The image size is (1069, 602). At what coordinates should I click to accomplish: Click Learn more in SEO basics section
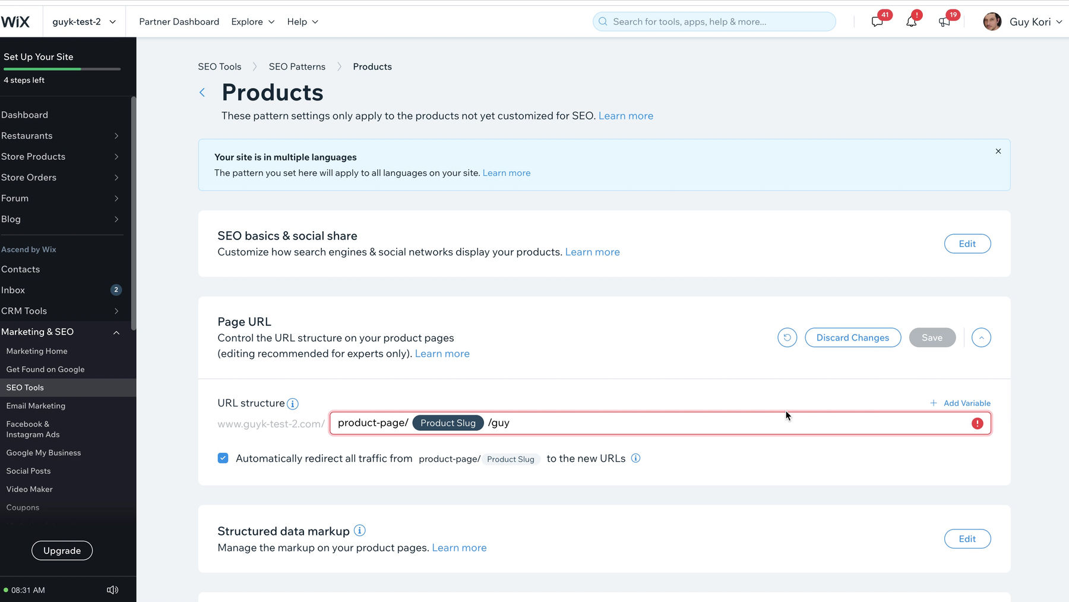point(592,252)
